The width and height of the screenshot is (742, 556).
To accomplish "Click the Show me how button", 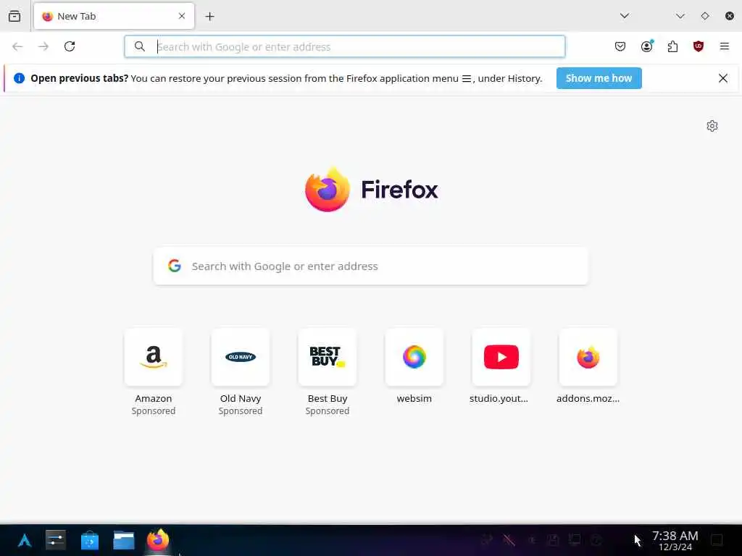I will pyautogui.click(x=599, y=78).
